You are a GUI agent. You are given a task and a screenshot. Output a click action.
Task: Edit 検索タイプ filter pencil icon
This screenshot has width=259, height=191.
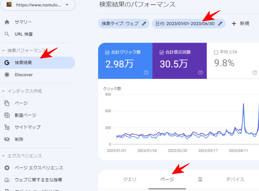pyautogui.click(x=144, y=23)
